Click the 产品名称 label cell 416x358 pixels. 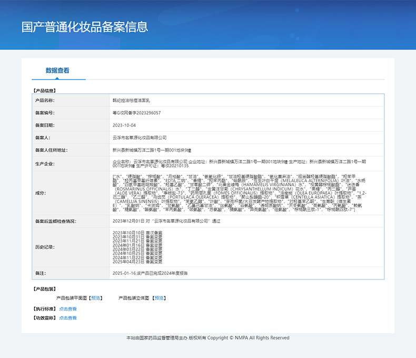point(71,100)
